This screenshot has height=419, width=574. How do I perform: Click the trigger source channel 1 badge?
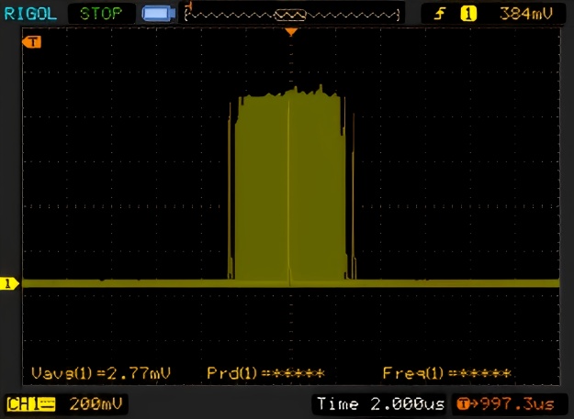click(471, 14)
